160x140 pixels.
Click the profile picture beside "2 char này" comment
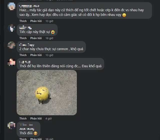[x=11, y=45]
